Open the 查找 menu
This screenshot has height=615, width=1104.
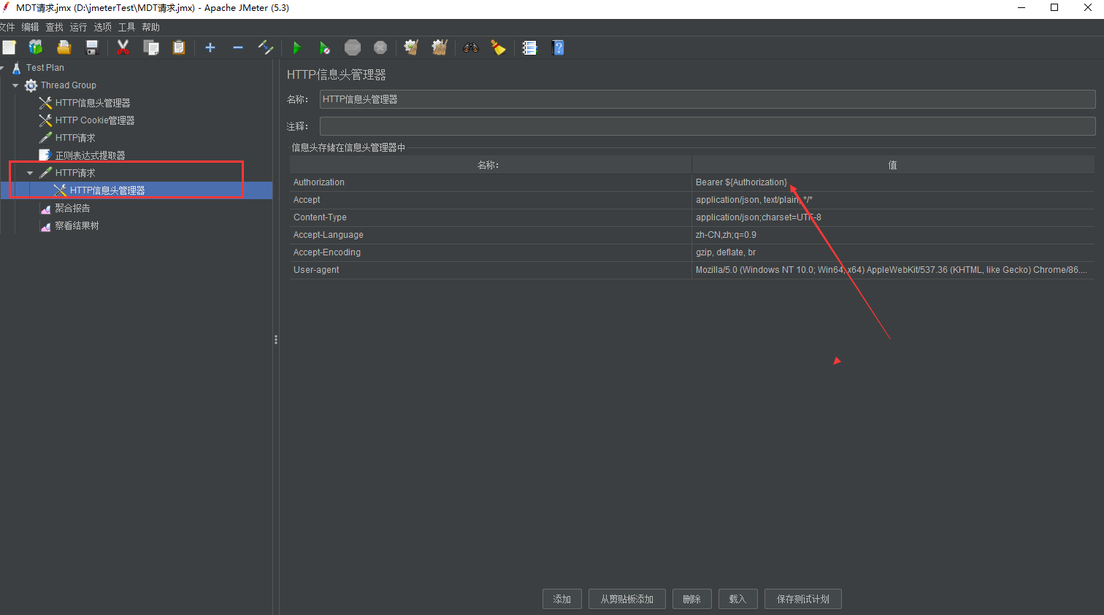54,27
